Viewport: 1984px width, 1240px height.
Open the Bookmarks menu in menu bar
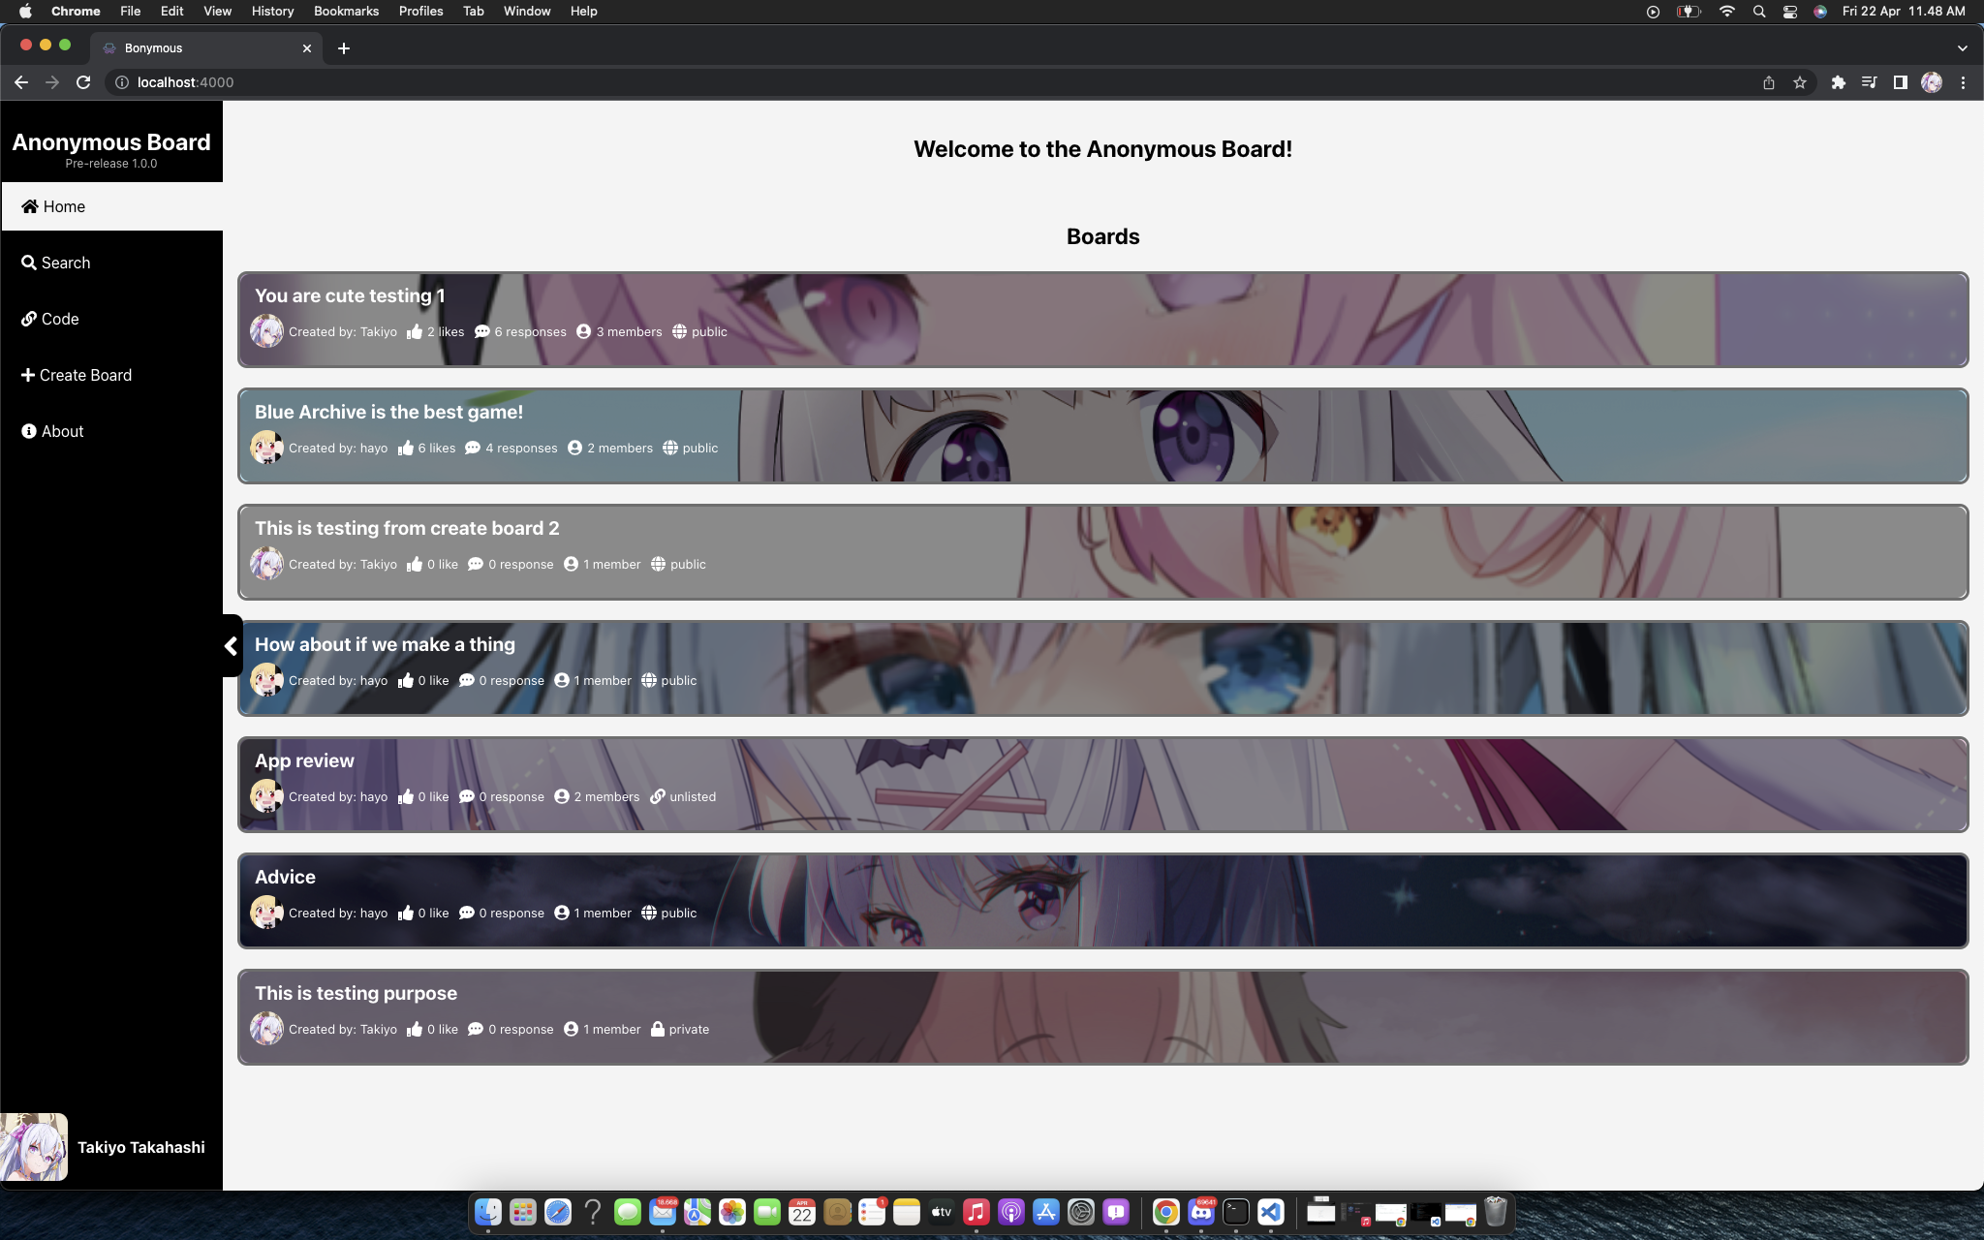pos(346,11)
